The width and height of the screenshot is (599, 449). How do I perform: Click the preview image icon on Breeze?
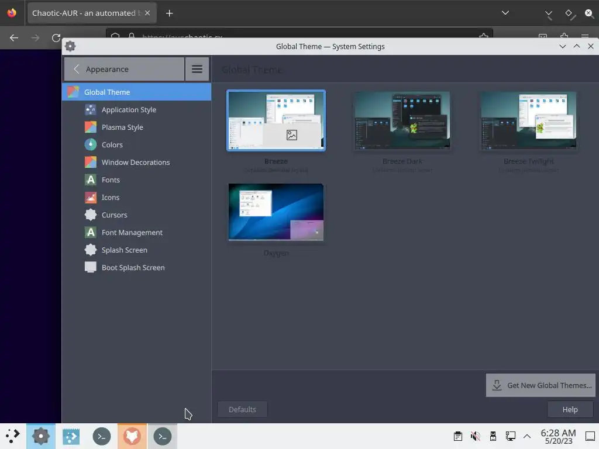292,135
